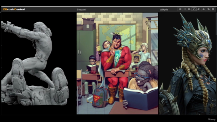Click the Valkyrie title text
Viewport: 217px width, 122px height.
(164, 9)
